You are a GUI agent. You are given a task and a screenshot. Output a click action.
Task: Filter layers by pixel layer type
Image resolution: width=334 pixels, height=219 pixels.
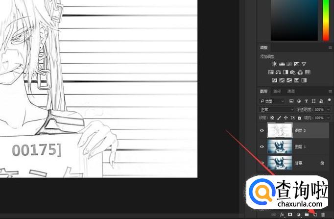(x=291, y=101)
